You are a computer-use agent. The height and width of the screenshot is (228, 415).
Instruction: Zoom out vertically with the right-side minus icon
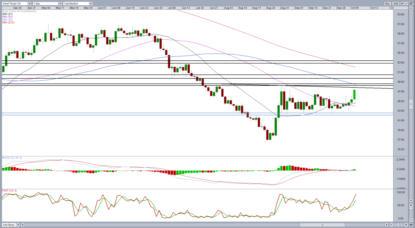[411, 220]
